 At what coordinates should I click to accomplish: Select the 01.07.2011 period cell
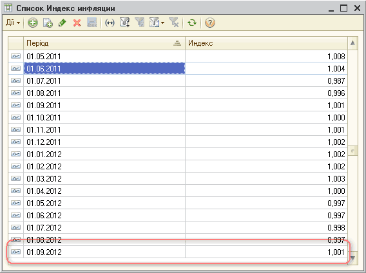(x=104, y=80)
